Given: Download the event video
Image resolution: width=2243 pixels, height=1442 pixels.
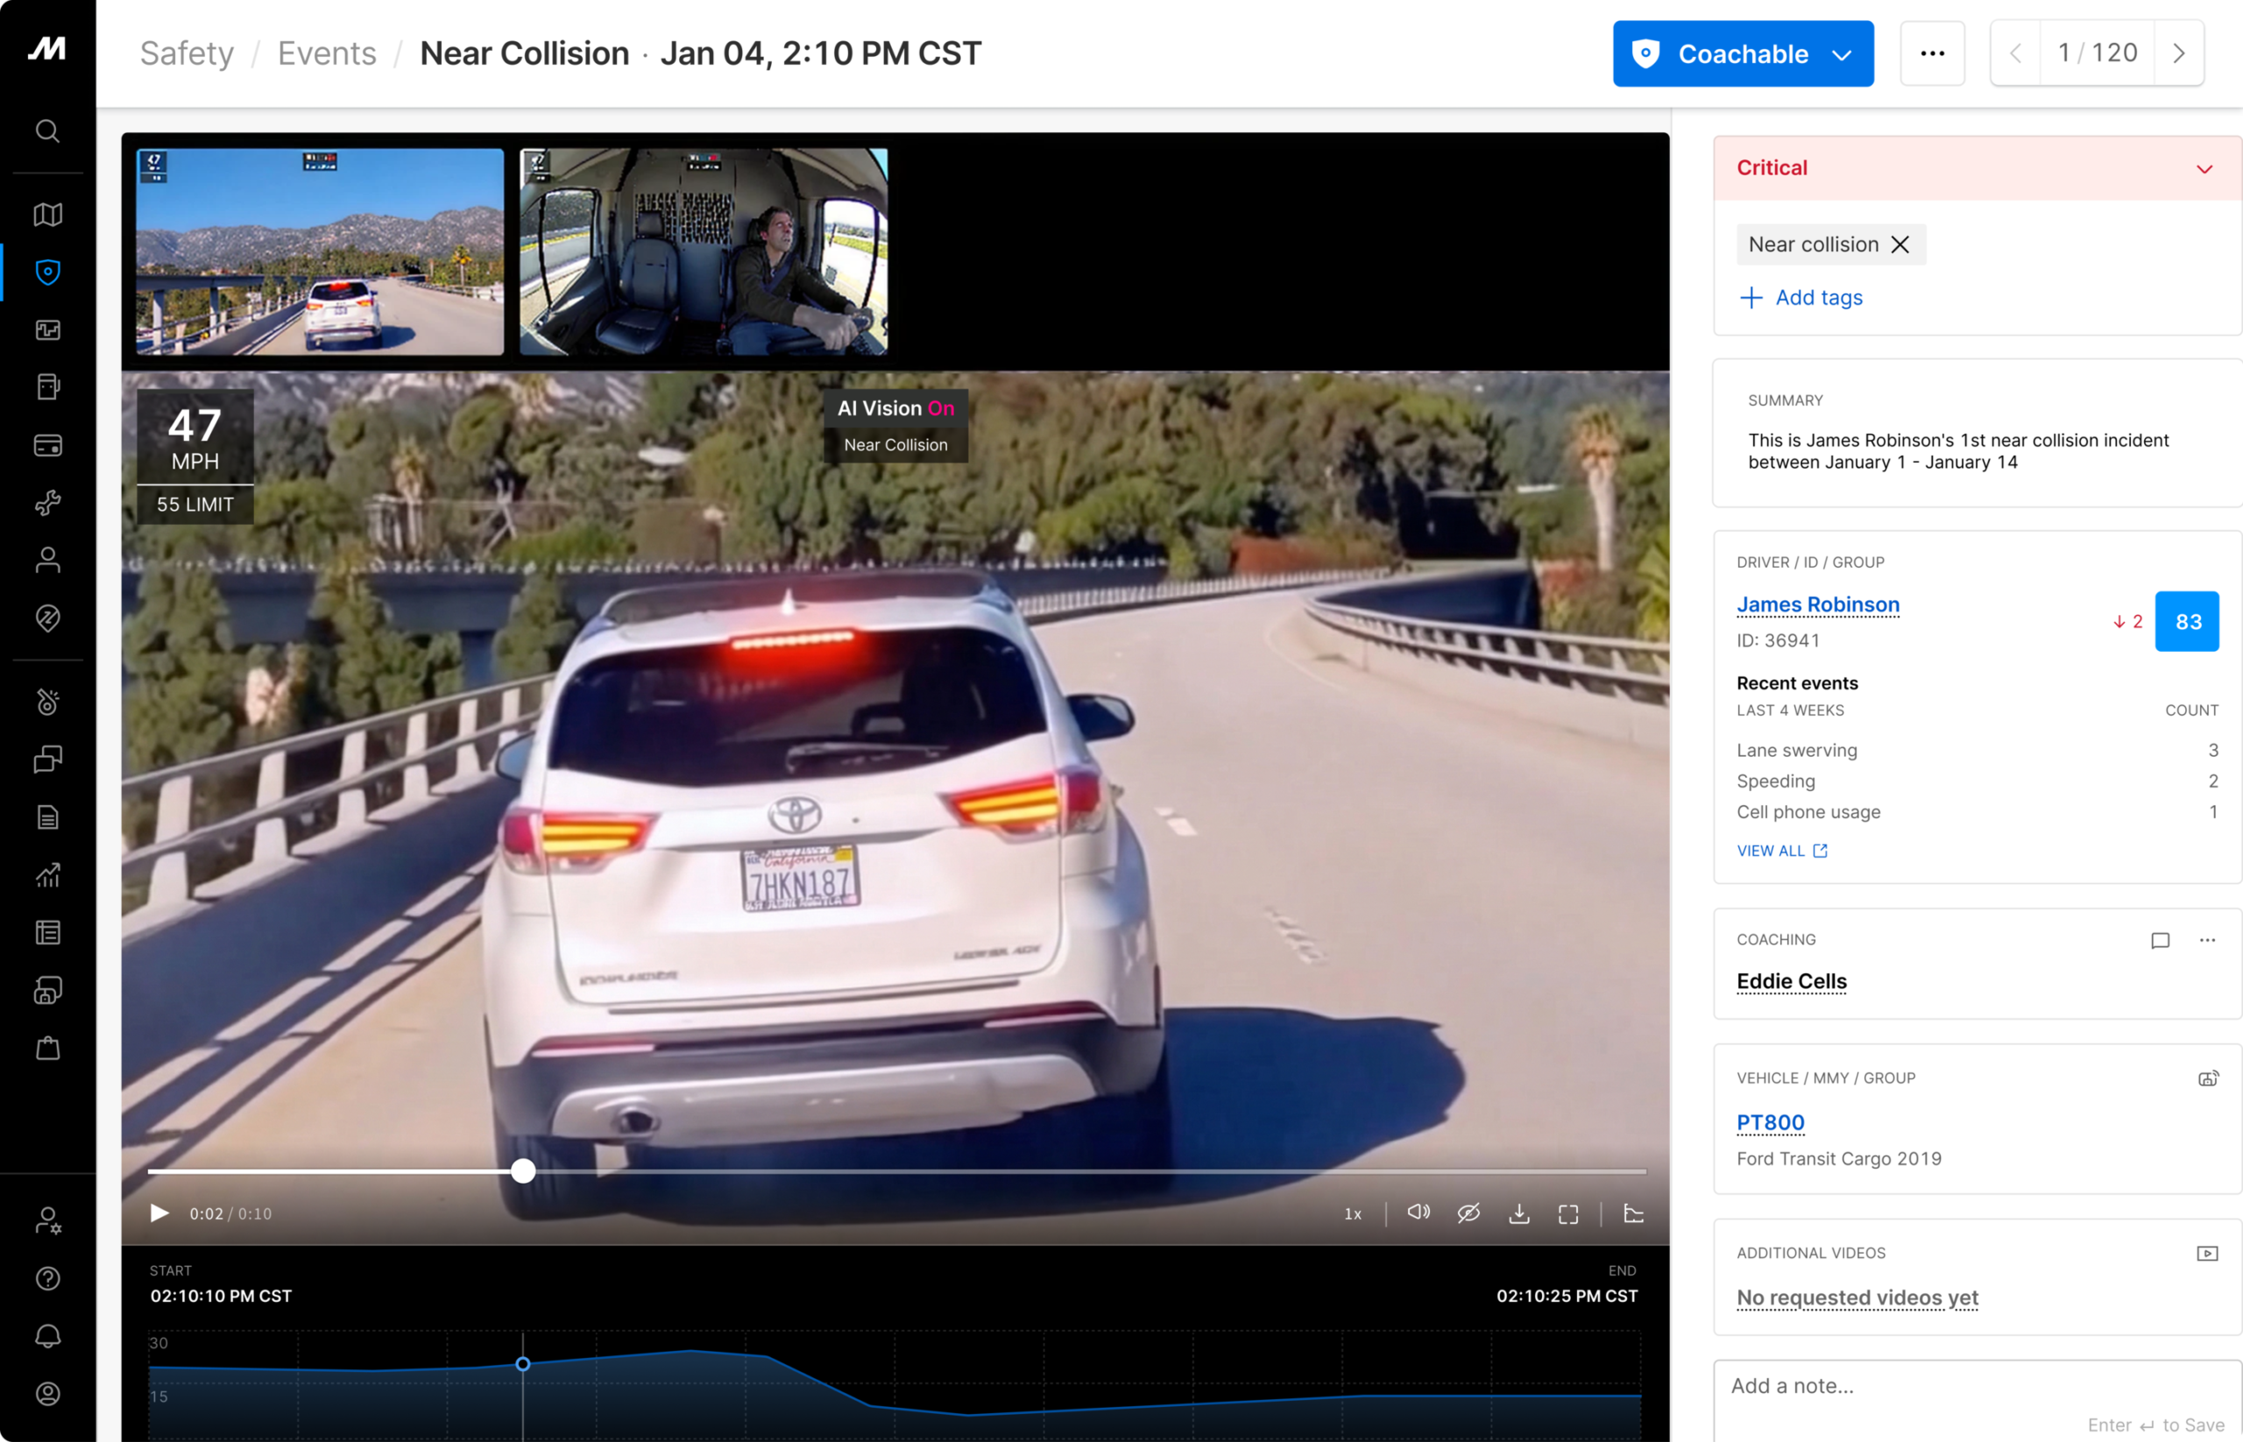Looking at the screenshot, I should click(1519, 1212).
